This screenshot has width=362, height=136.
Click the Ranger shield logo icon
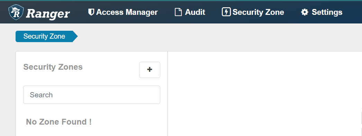[x=16, y=12]
